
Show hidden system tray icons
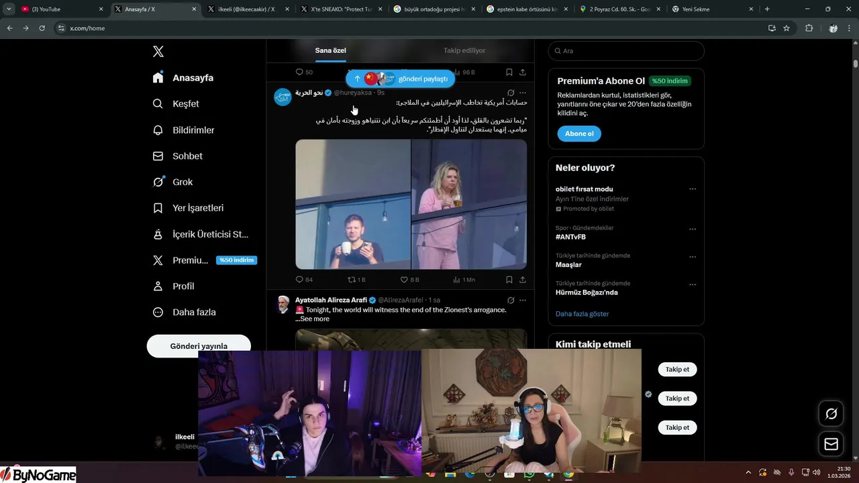click(x=750, y=472)
